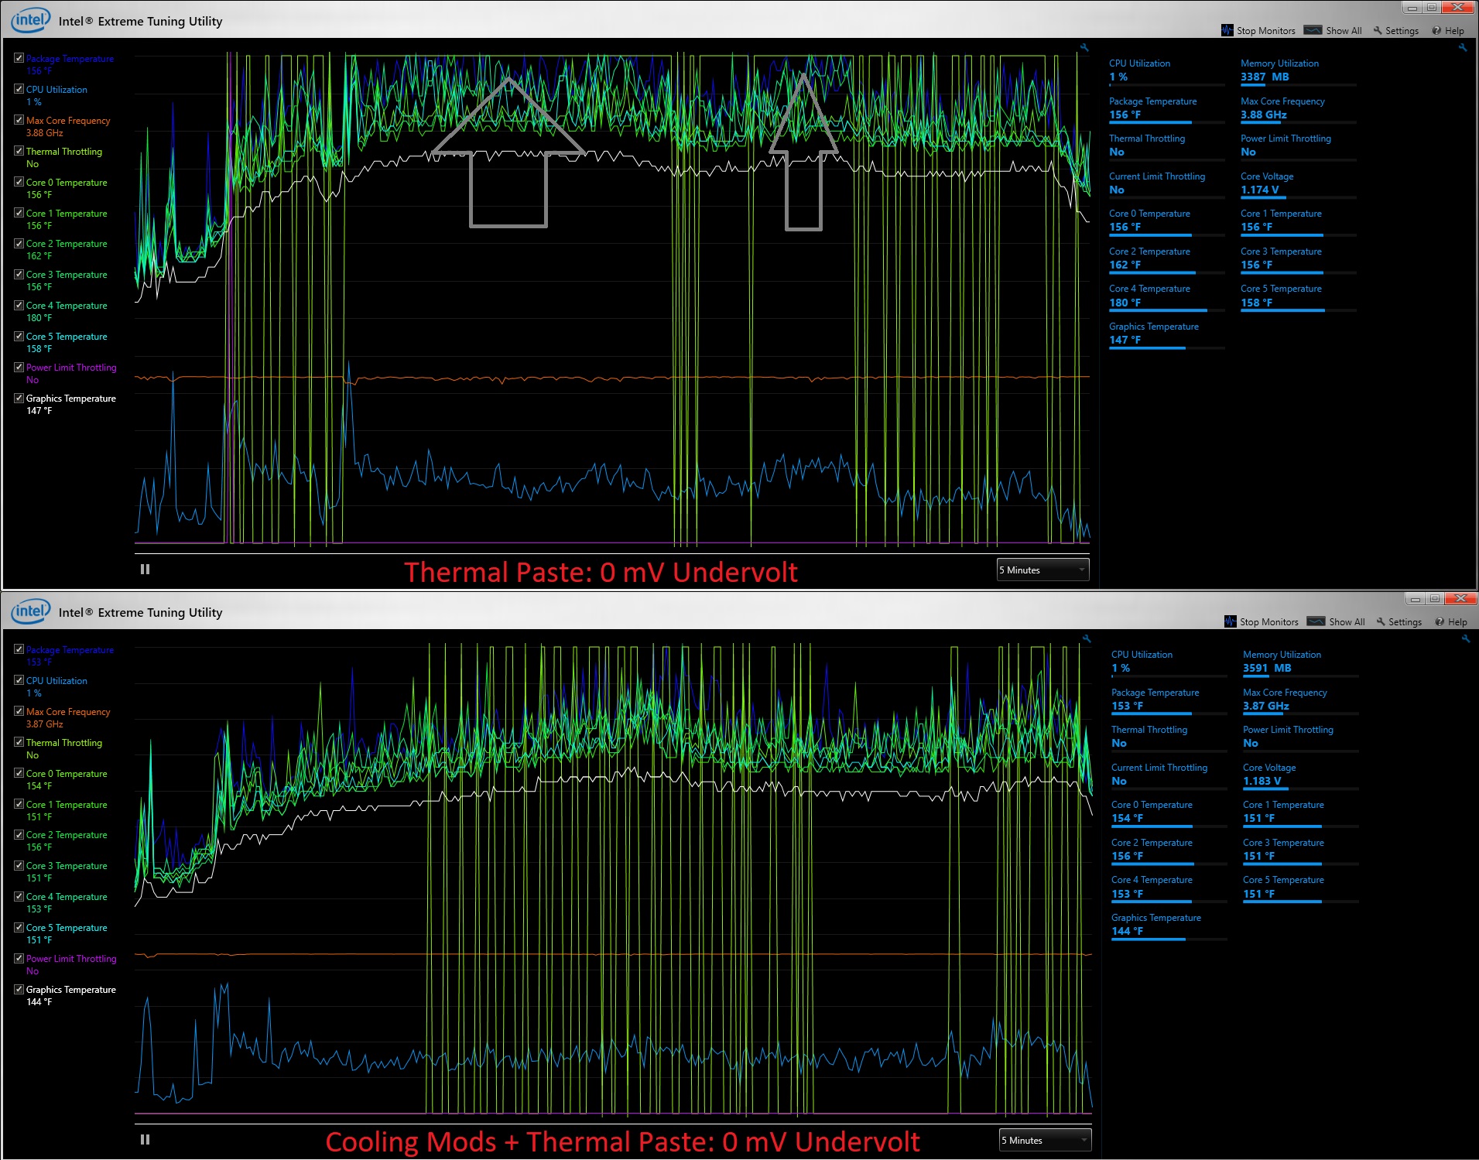Open Settings label in top window

coord(1402,31)
